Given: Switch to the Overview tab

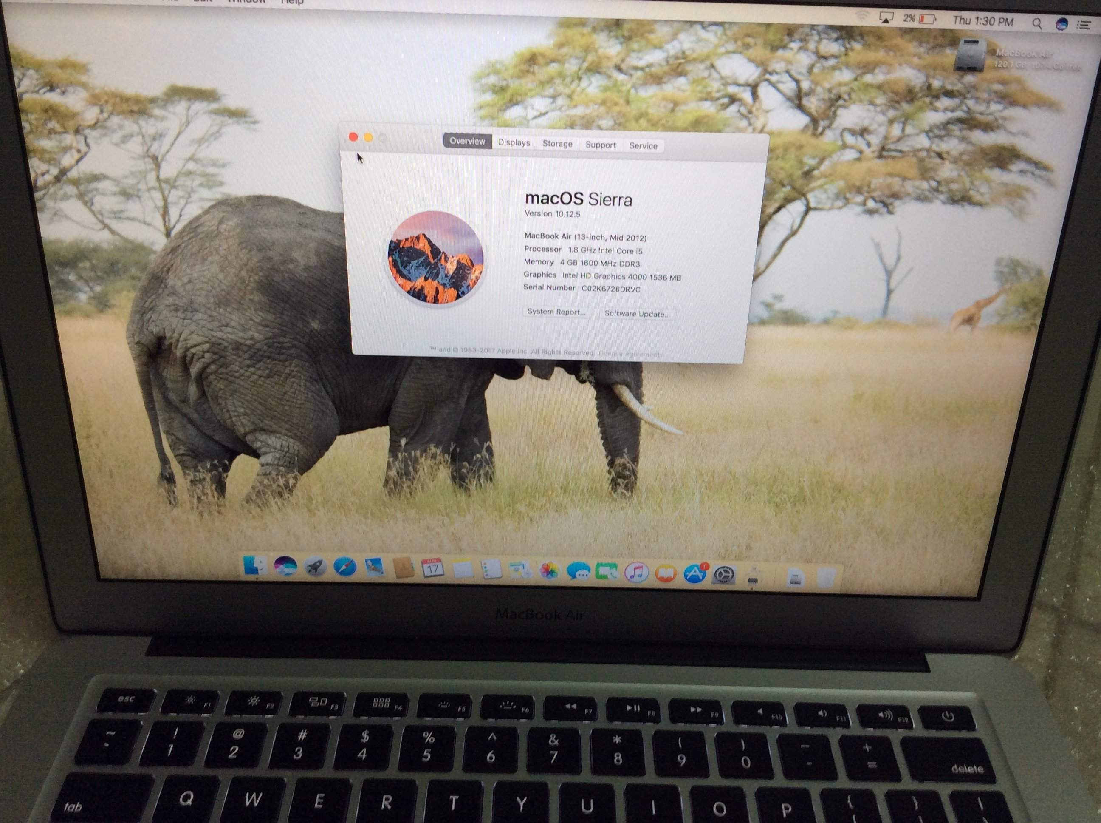Looking at the screenshot, I should pos(467,141).
